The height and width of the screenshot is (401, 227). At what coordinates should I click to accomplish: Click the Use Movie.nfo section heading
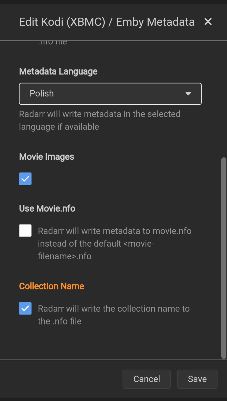(47, 208)
